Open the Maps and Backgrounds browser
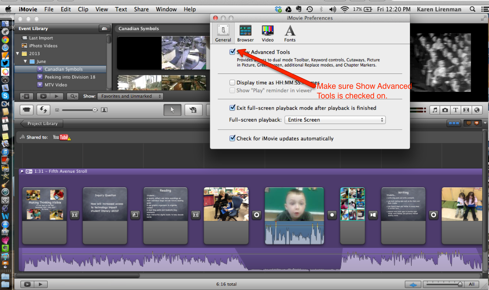The width and height of the screenshot is (489, 290). click(x=477, y=110)
